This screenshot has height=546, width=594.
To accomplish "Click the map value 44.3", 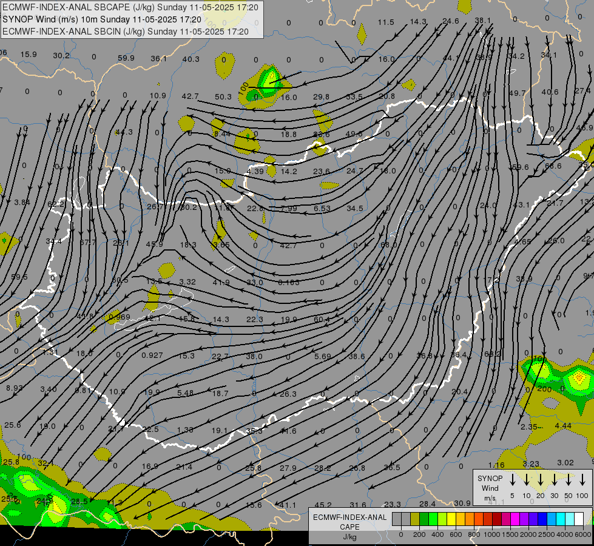I will click(x=124, y=132).
